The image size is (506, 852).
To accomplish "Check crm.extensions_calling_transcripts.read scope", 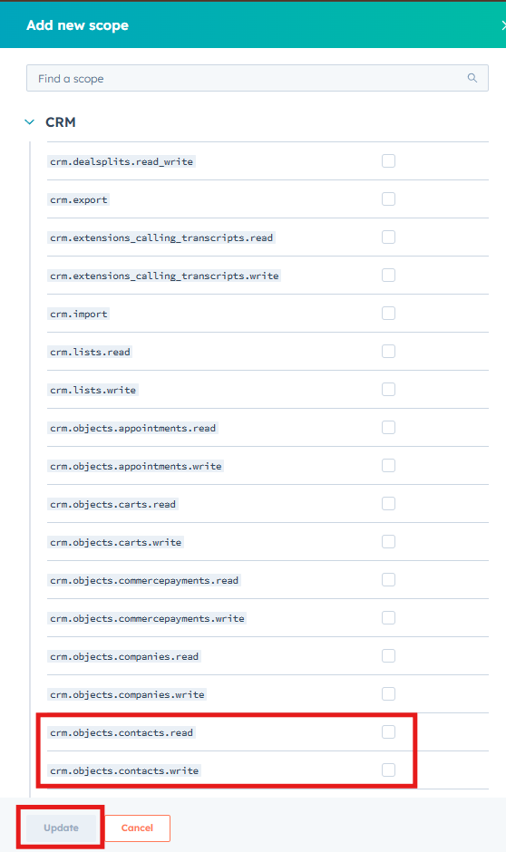I will click(389, 237).
